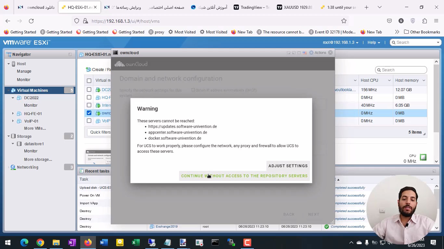This screenshot has height=249, width=444.
Task: Click the Storage icon in Navigator
Action: (x=13, y=136)
